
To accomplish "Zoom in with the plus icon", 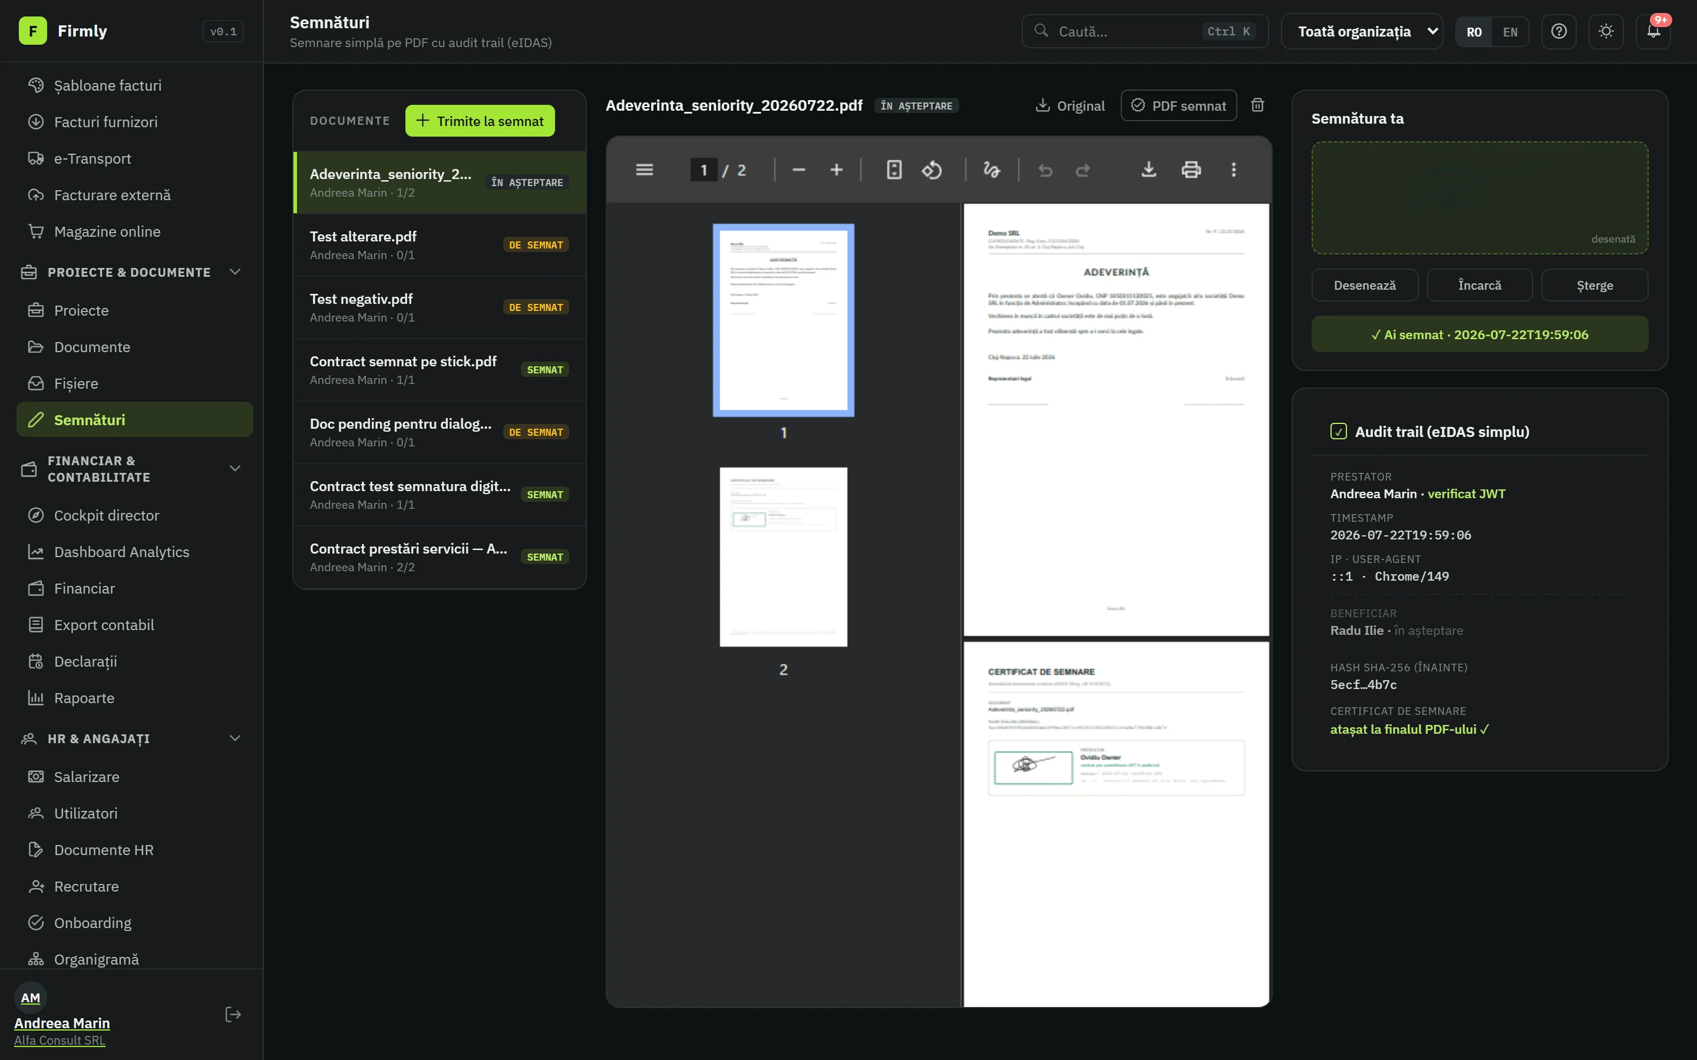I will tap(836, 170).
